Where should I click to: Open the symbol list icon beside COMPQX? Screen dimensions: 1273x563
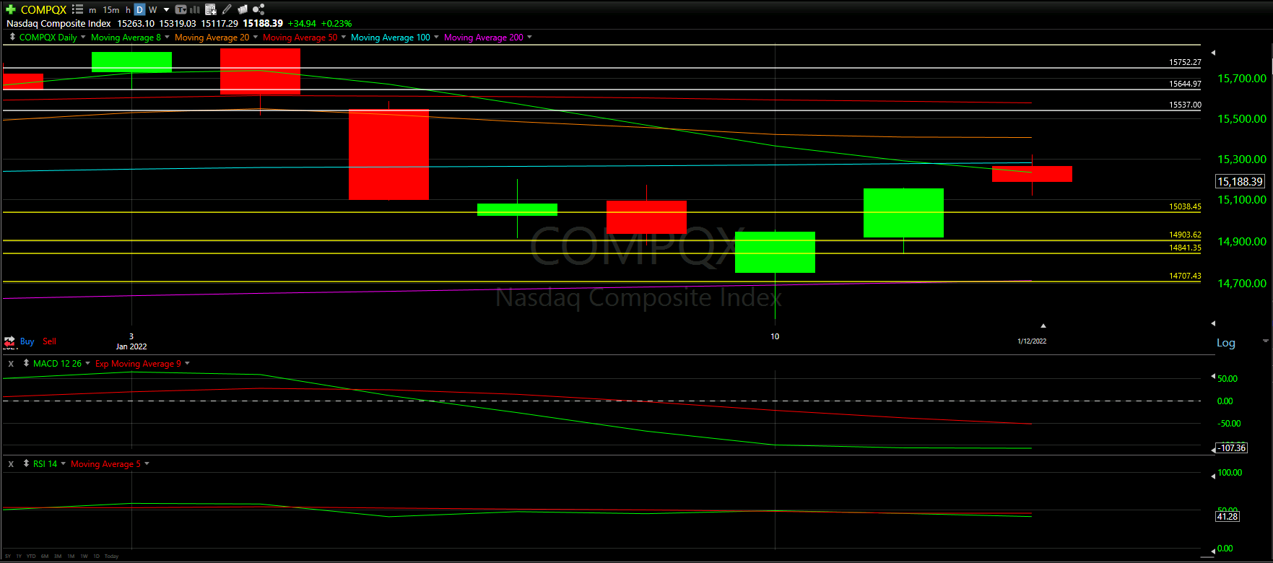click(77, 9)
